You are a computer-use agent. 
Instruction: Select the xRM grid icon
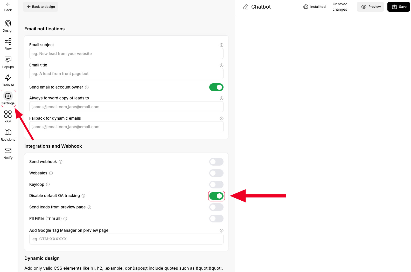click(x=8, y=114)
